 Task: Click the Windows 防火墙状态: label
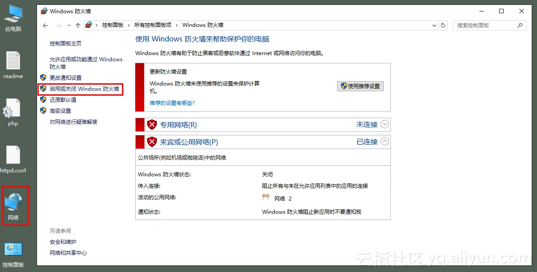point(164,175)
